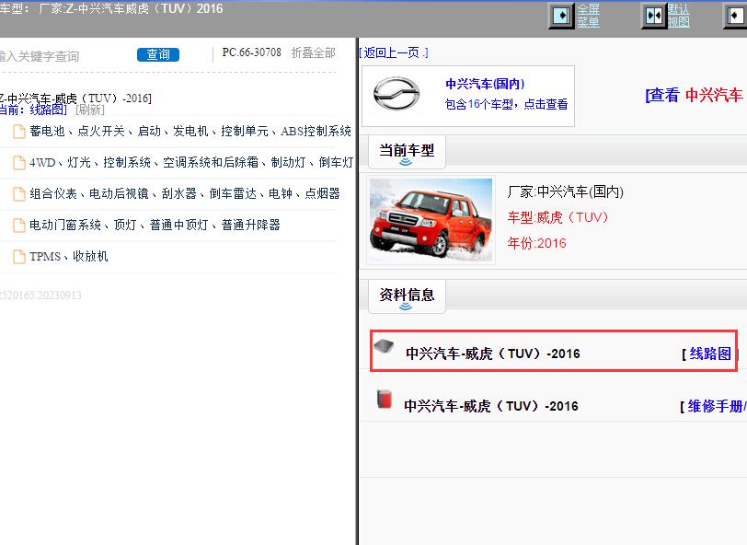This screenshot has width=747, height=545.
Task: Click the gray book icon for wiring diagram
Action: 384,346
